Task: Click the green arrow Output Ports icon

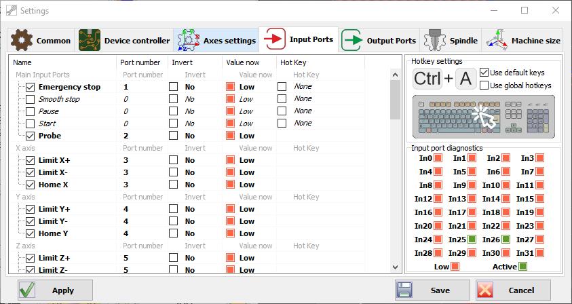Action: pos(351,40)
